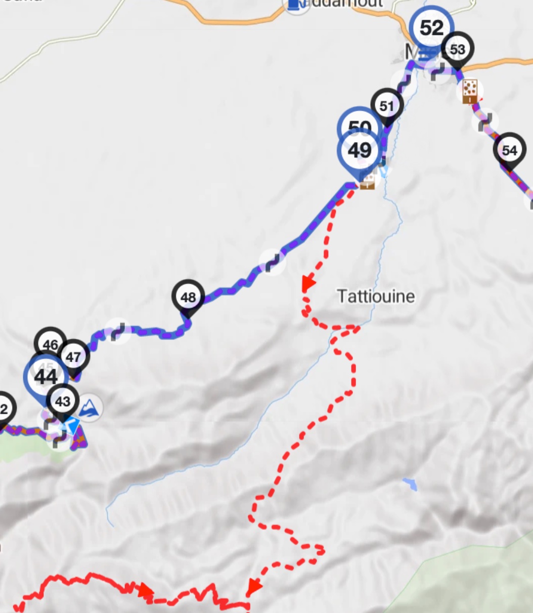
Task: Open the large blue waypoint 44
Action: [x=46, y=378]
